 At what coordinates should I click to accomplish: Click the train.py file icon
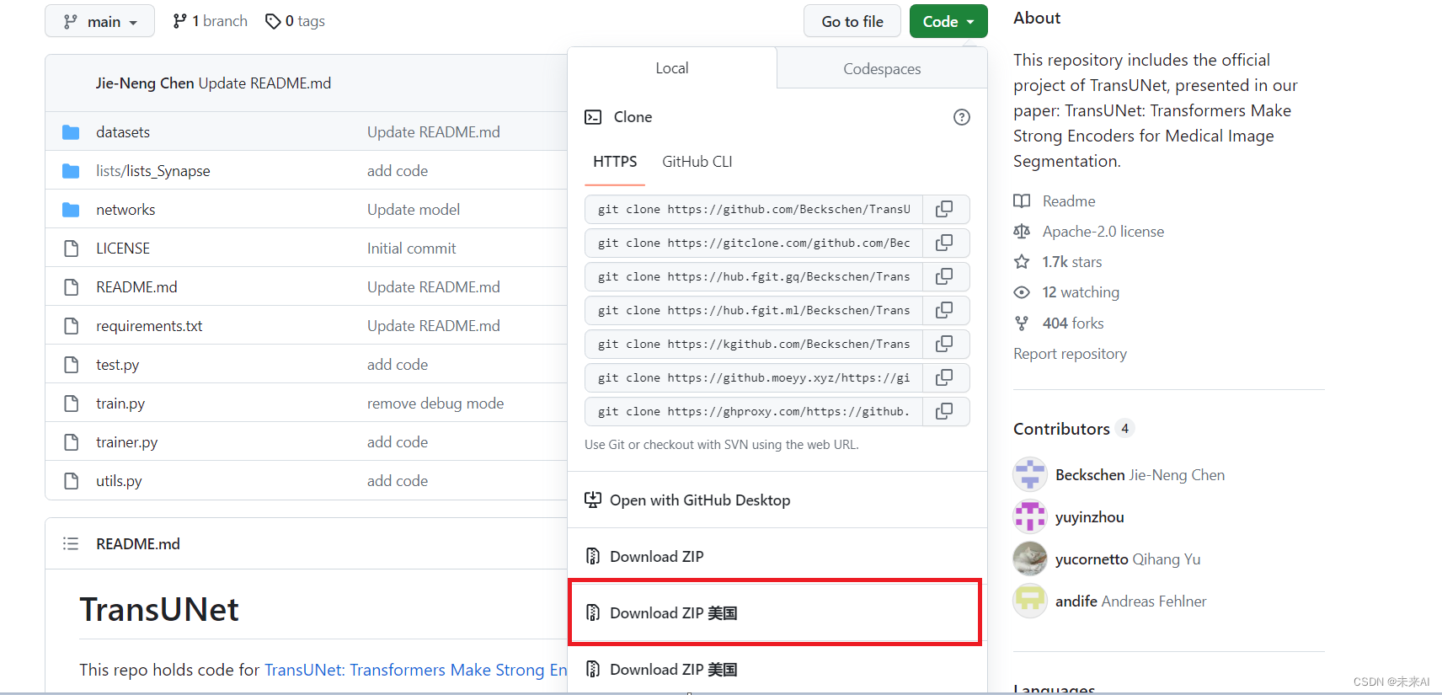click(72, 404)
